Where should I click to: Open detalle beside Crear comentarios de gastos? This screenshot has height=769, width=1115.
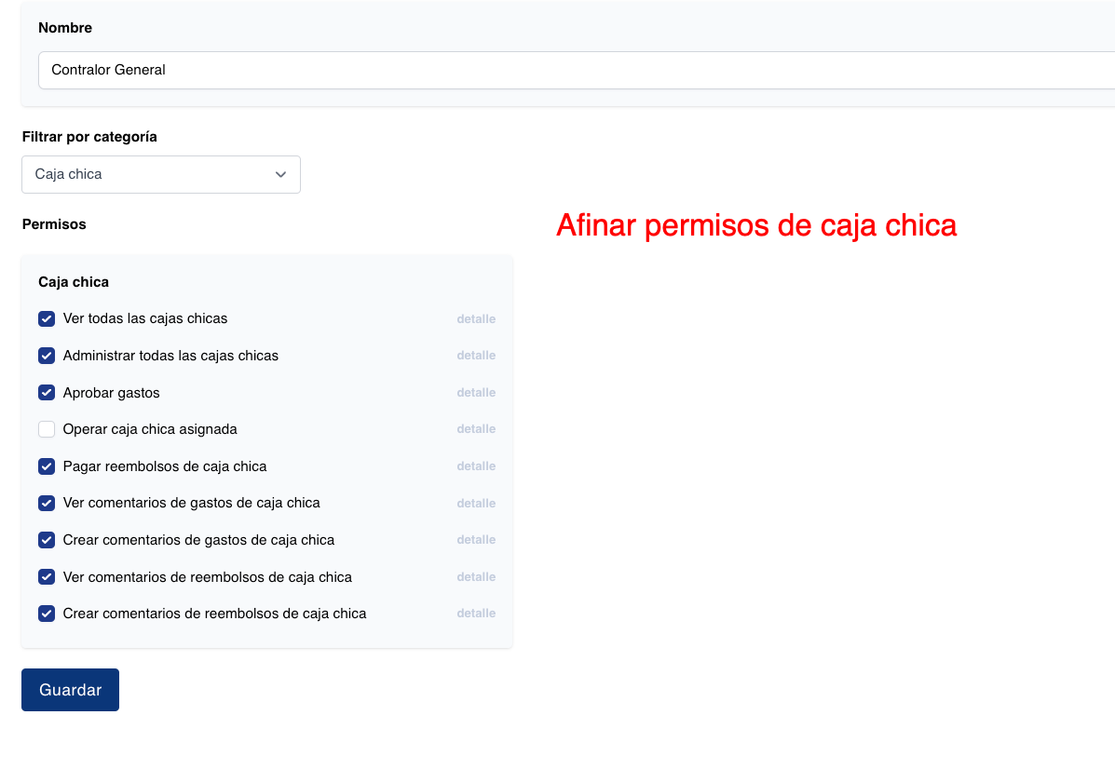point(476,540)
